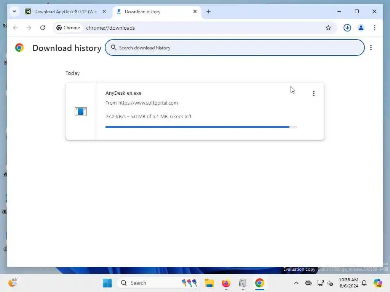Maximize the Chrome window

356,11
